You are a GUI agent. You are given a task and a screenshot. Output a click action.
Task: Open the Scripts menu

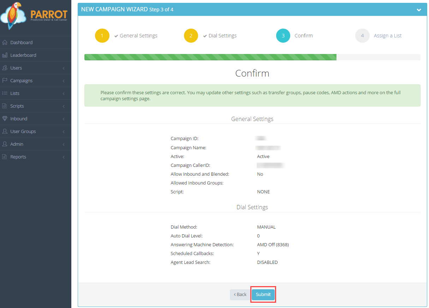click(x=36, y=106)
